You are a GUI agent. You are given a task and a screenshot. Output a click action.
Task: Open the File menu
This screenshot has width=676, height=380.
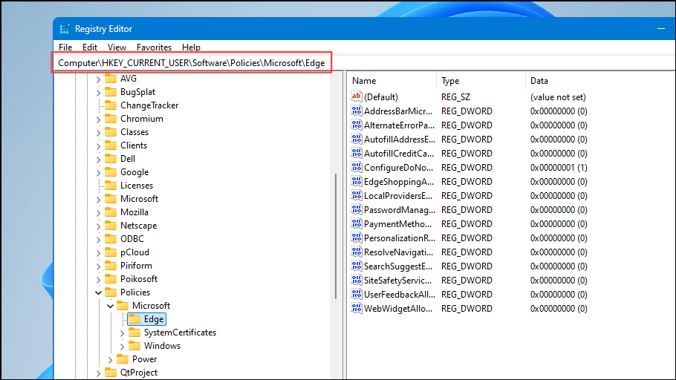[65, 47]
